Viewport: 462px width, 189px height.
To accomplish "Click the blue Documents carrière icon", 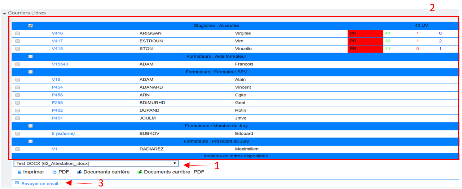I will [79, 172].
